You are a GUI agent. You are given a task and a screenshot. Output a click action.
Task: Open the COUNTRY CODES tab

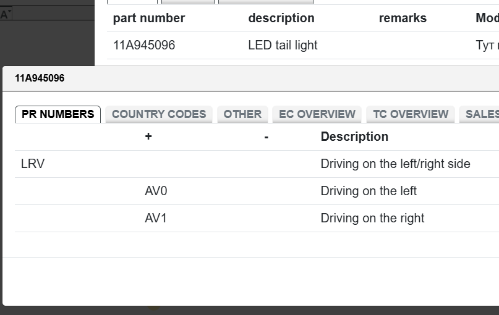(x=159, y=114)
